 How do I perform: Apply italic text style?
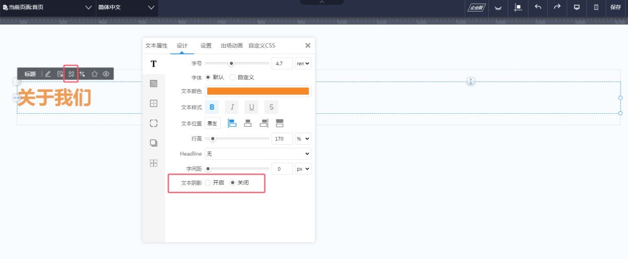pyautogui.click(x=231, y=108)
